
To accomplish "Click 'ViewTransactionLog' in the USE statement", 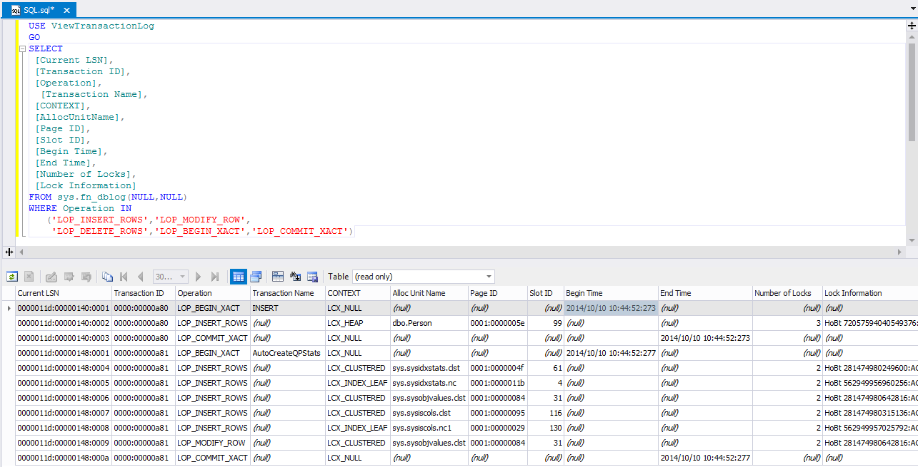I will pos(103,26).
